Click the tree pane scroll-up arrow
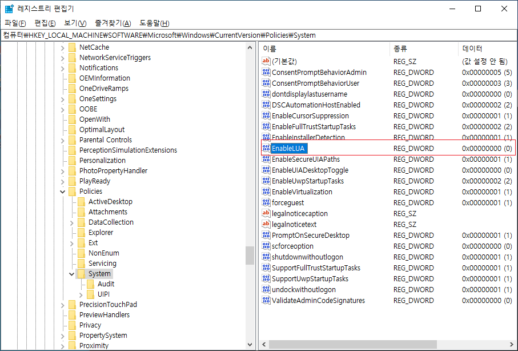The width and height of the screenshot is (518, 351). pyautogui.click(x=250, y=47)
